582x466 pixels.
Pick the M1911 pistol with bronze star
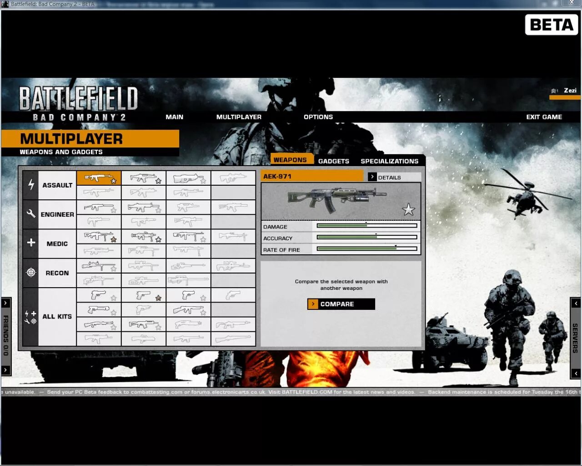pyautogui.click(x=144, y=295)
